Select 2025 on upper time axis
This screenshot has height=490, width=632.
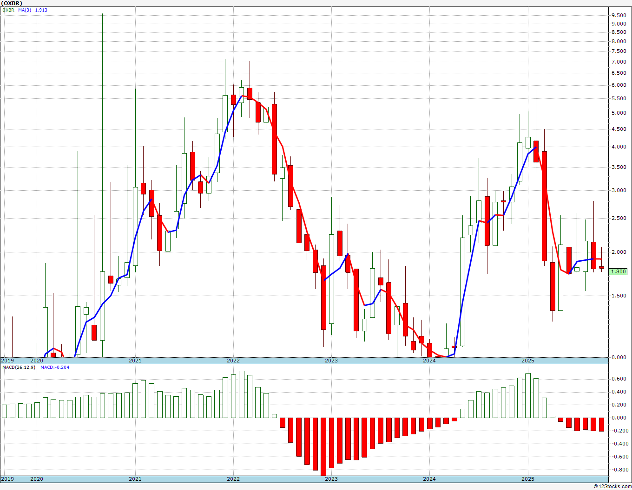(527, 361)
